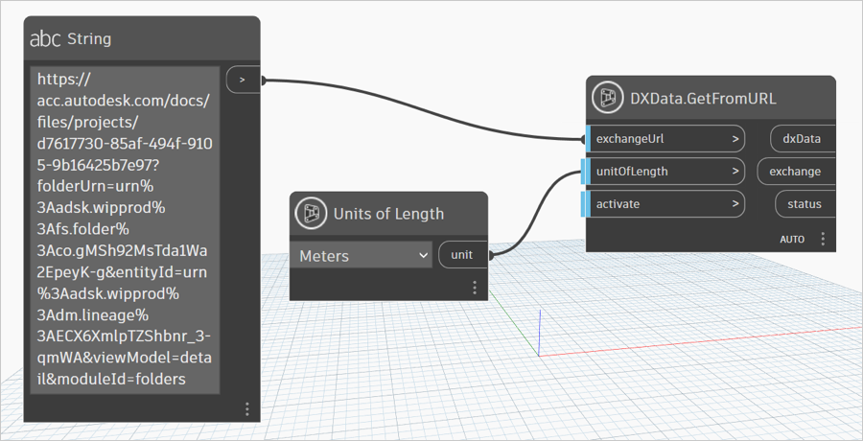Select the DXData.GetFromURL node title
Viewport: 863px width, 441px height.
pyautogui.click(x=703, y=99)
